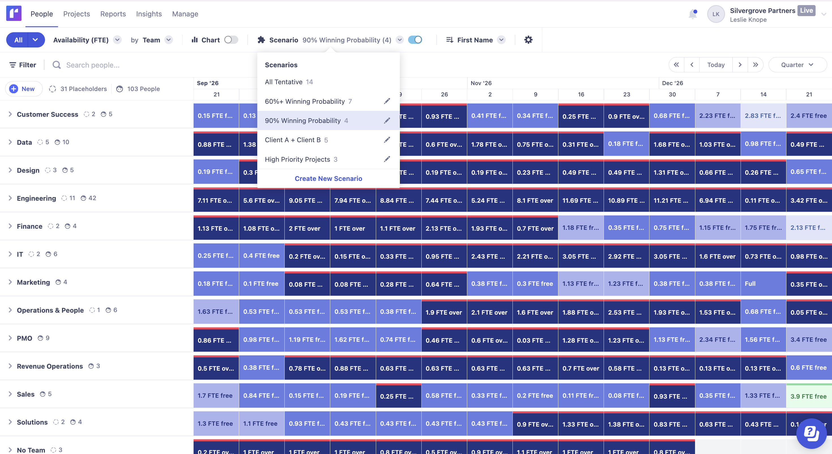Open the Manage tab
Screen dimensions: 832x454
(185, 14)
